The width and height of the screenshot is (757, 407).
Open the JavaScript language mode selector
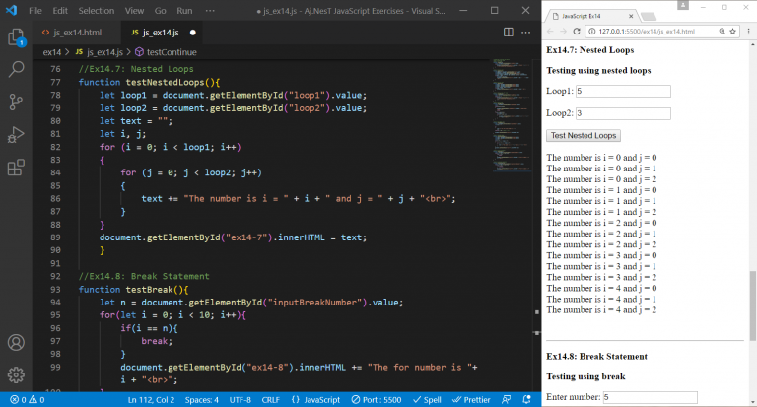point(320,399)
